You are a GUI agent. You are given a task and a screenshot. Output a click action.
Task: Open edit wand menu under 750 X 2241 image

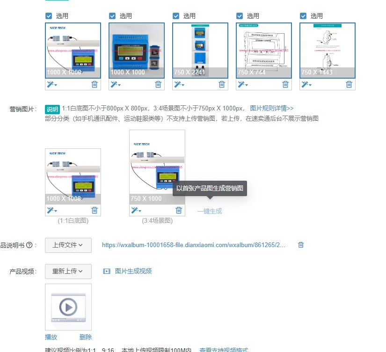tap(179, 85)
